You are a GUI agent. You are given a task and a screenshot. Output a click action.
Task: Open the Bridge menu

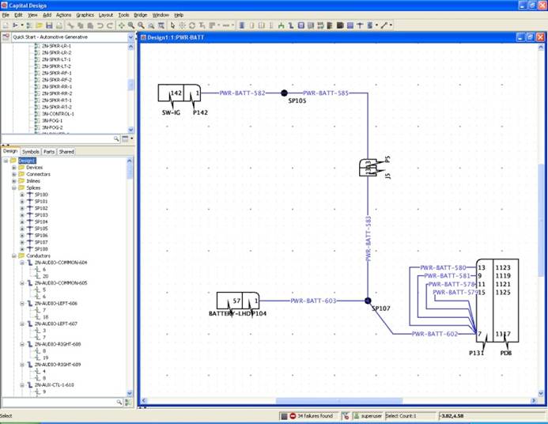141,15
